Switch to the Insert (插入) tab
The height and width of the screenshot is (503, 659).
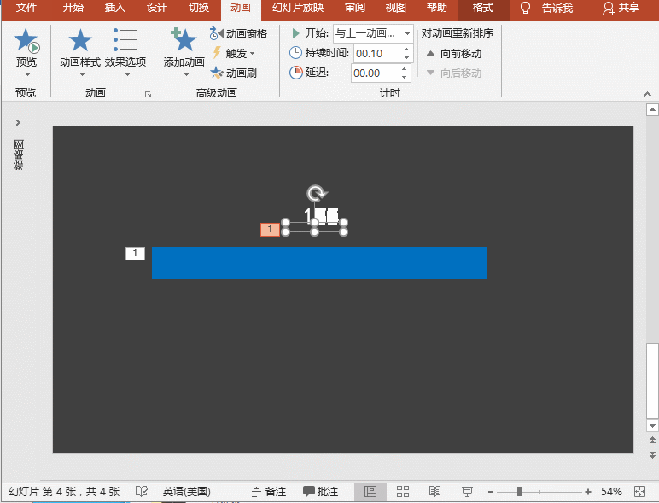114,8
